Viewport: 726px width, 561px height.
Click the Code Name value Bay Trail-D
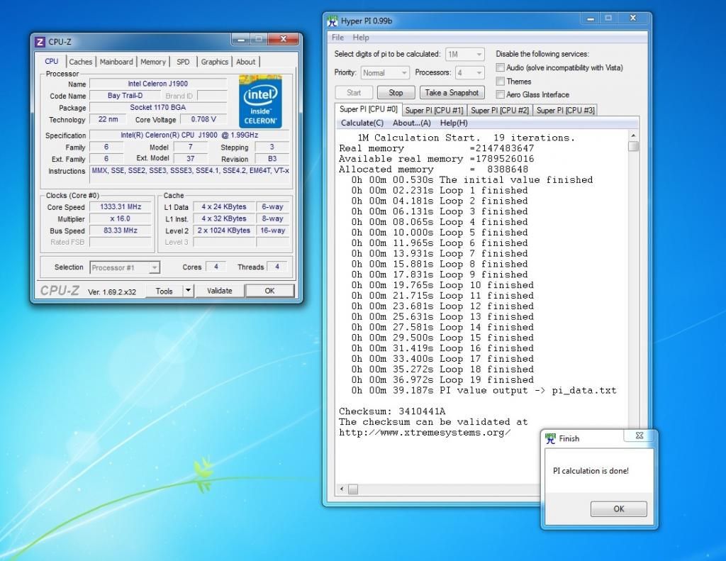point(125,96)
